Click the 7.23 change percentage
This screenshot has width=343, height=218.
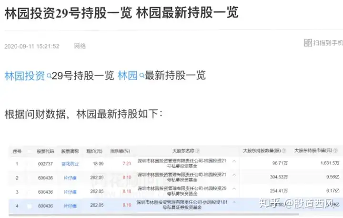coord(127,163)
